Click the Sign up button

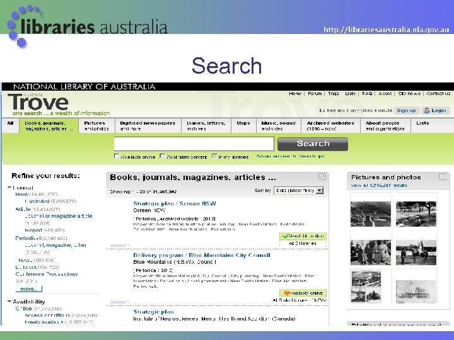406,110
